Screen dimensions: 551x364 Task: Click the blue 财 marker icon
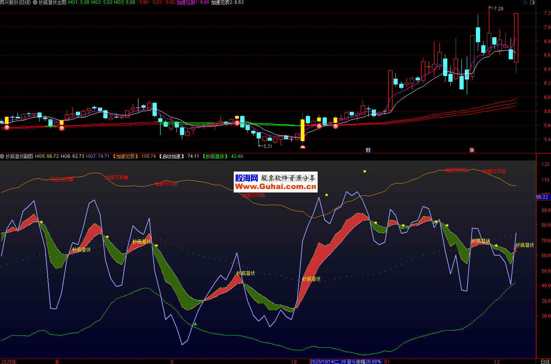[368, 150]
